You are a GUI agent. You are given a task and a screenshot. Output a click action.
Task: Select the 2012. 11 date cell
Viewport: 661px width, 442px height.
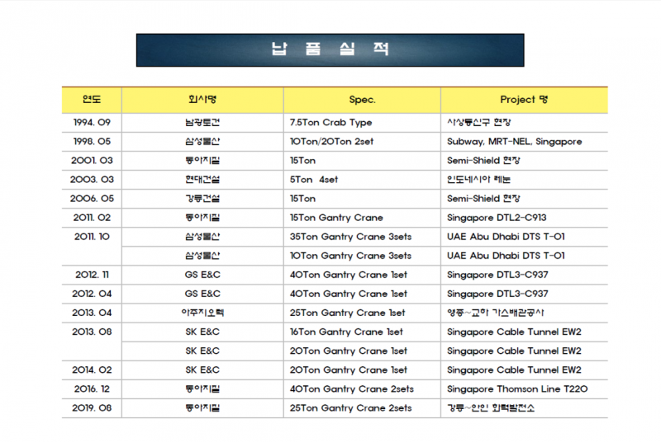(92, 275)
